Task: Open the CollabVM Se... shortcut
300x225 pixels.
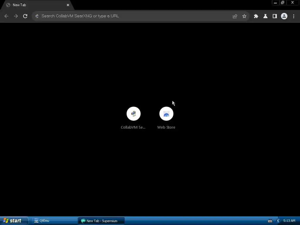Action: [133, 118]
